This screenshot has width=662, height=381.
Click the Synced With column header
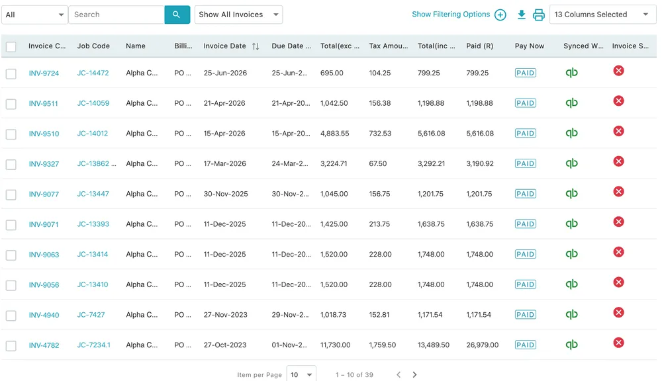coord(583,46)
